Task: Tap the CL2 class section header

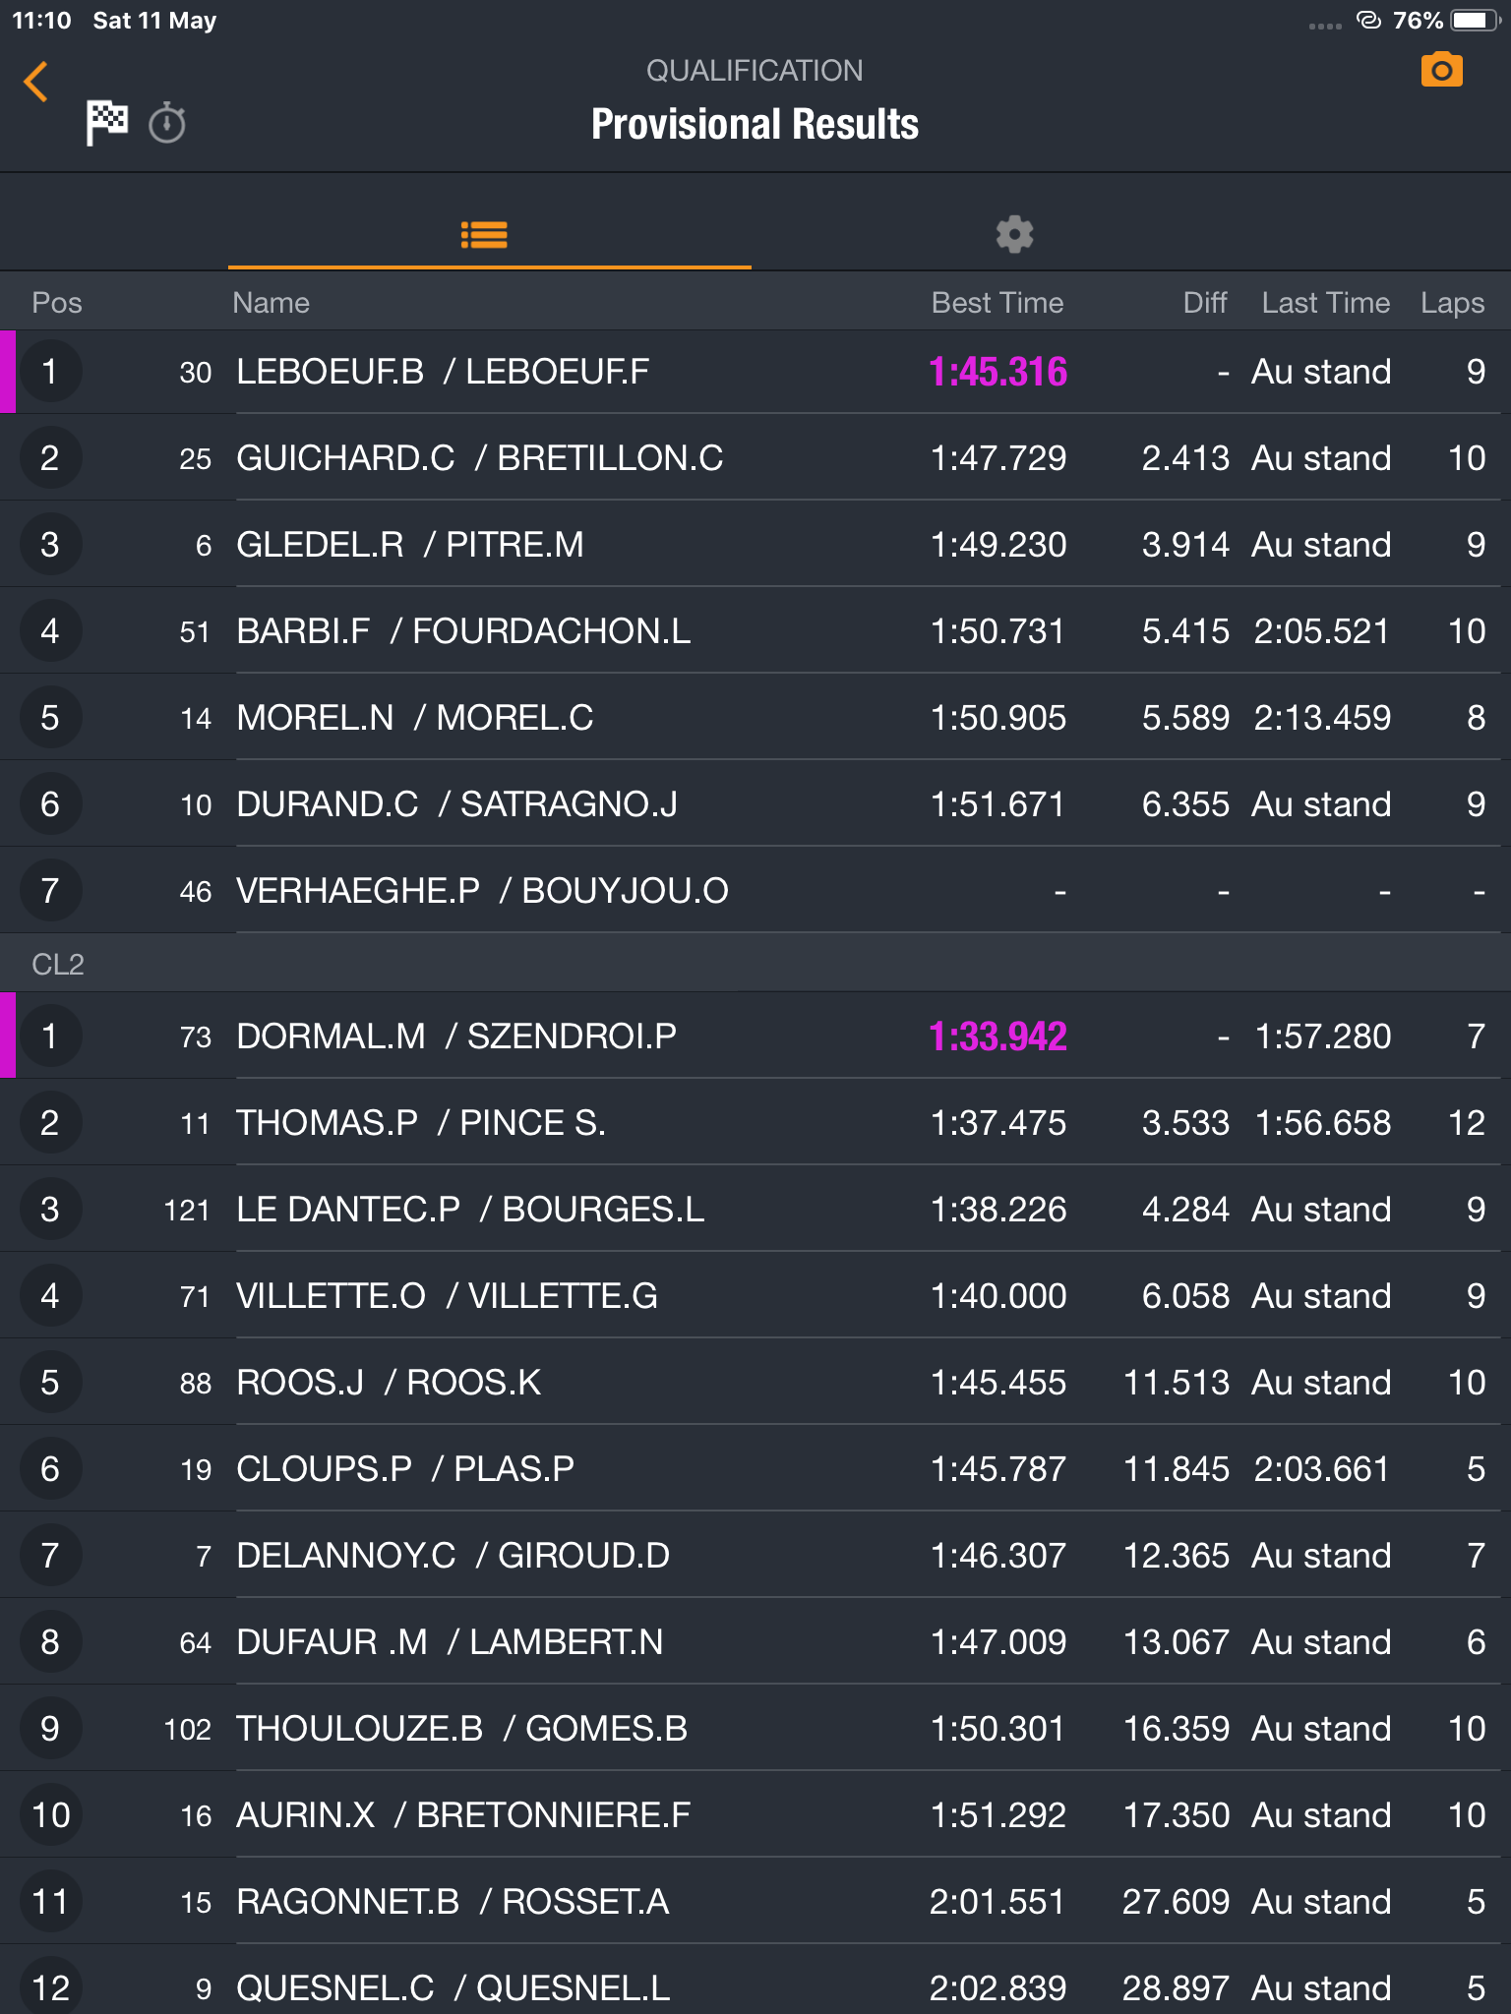Action: click(x=755, y=964)
